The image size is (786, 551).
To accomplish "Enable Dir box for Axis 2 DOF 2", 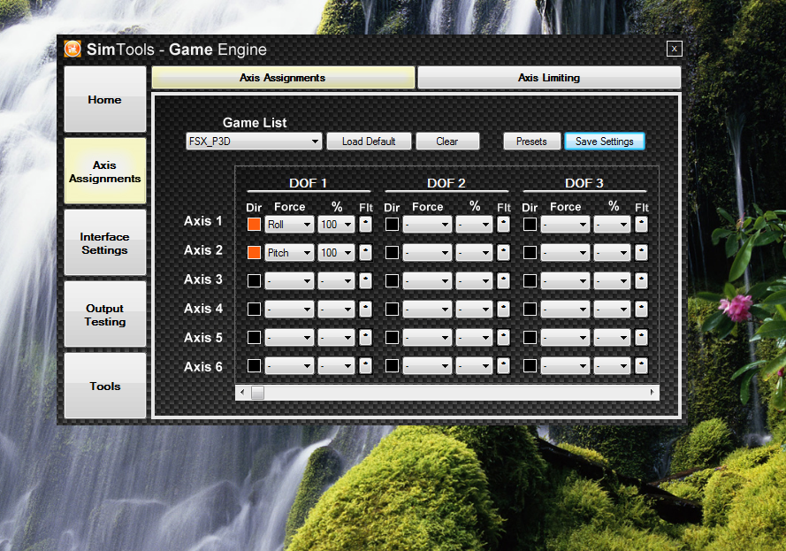I will (392, 253).
